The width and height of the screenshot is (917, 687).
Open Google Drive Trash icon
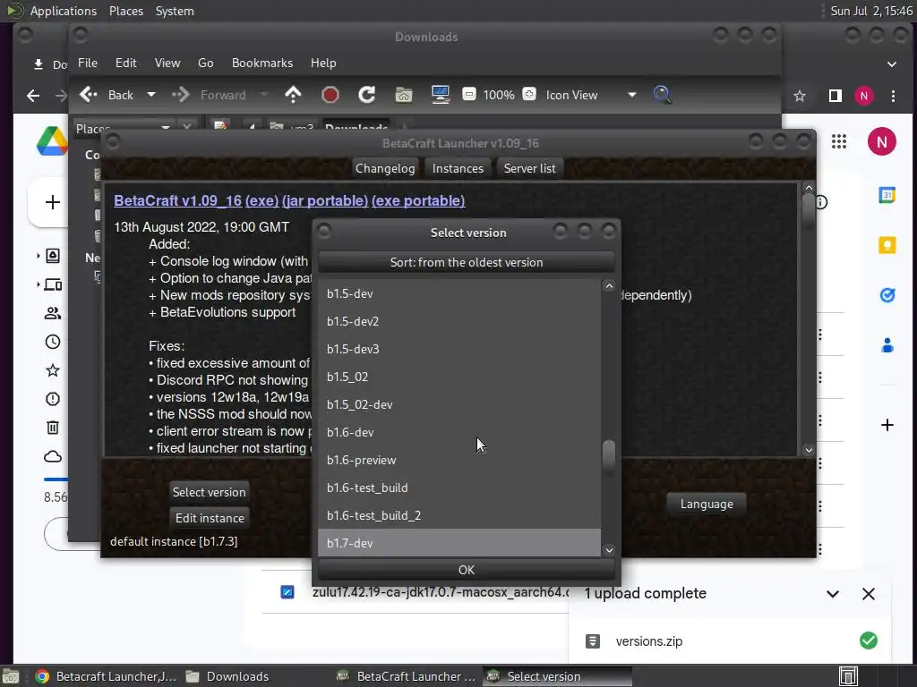[x=53, y=427]
